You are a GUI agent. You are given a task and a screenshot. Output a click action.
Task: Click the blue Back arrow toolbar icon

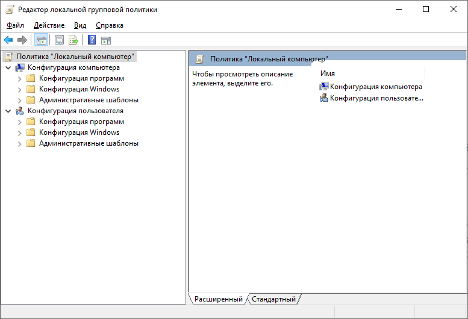pos(8,40)
